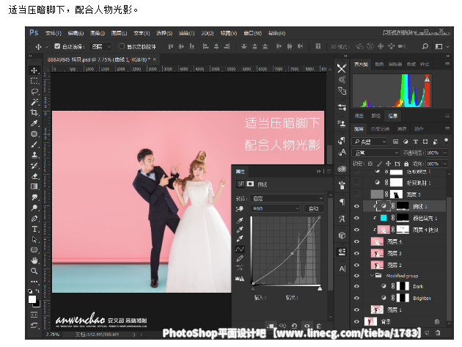Click the on-image adjustment hand tool
The image size is (462, 347).
tap(240, 209)
